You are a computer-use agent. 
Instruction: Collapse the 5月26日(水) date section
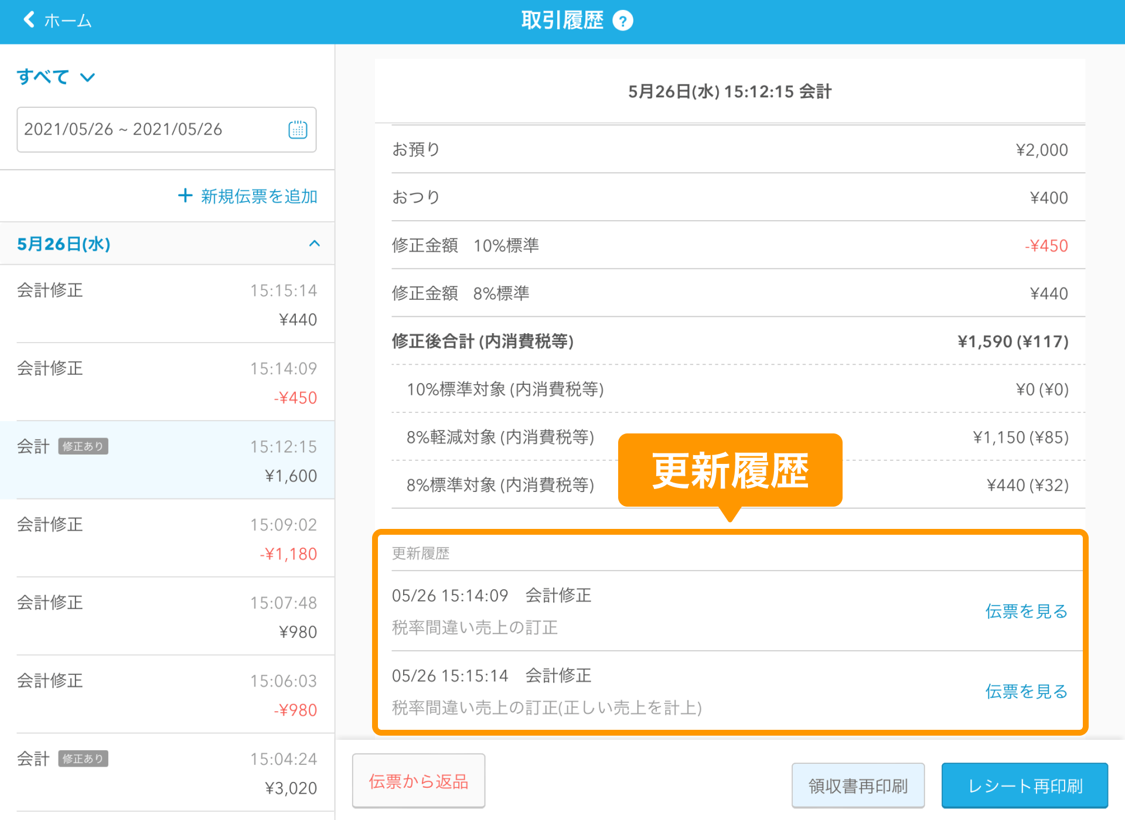314,244
